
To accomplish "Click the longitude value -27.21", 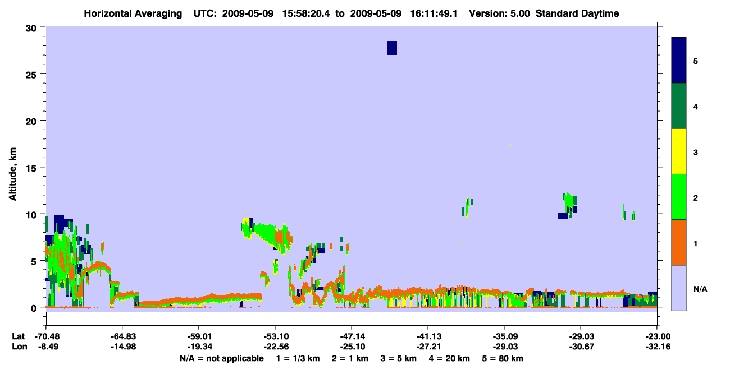I will coord(428,347).
